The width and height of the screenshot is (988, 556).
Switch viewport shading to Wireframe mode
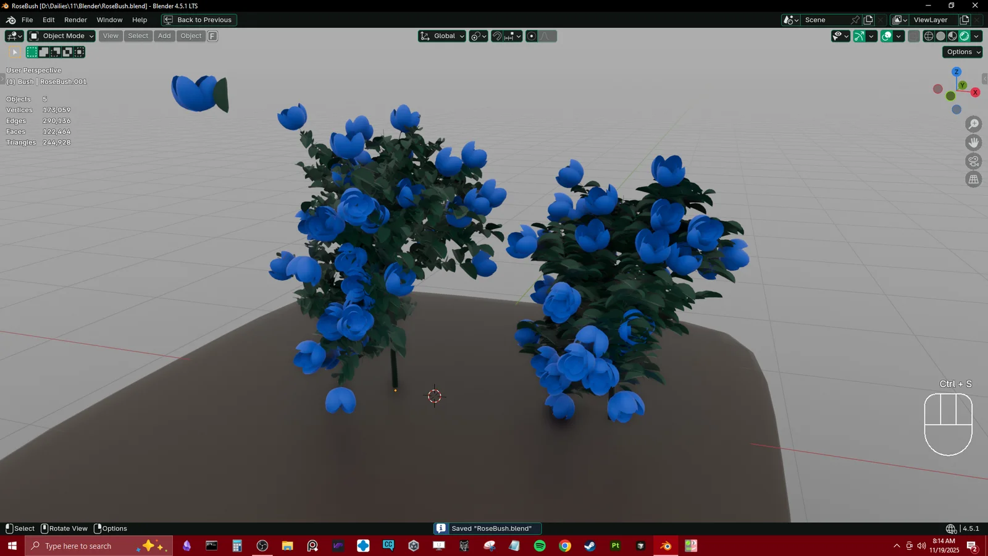tap(929, 36)
